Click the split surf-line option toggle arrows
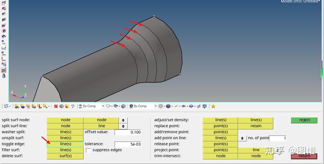324x164 pixels. coord(123,126)
